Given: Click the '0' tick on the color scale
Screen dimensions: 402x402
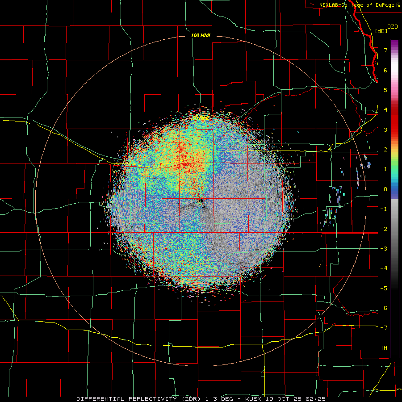Looking at the screenshot, I should pyautogui.click(x=385, y=189).
